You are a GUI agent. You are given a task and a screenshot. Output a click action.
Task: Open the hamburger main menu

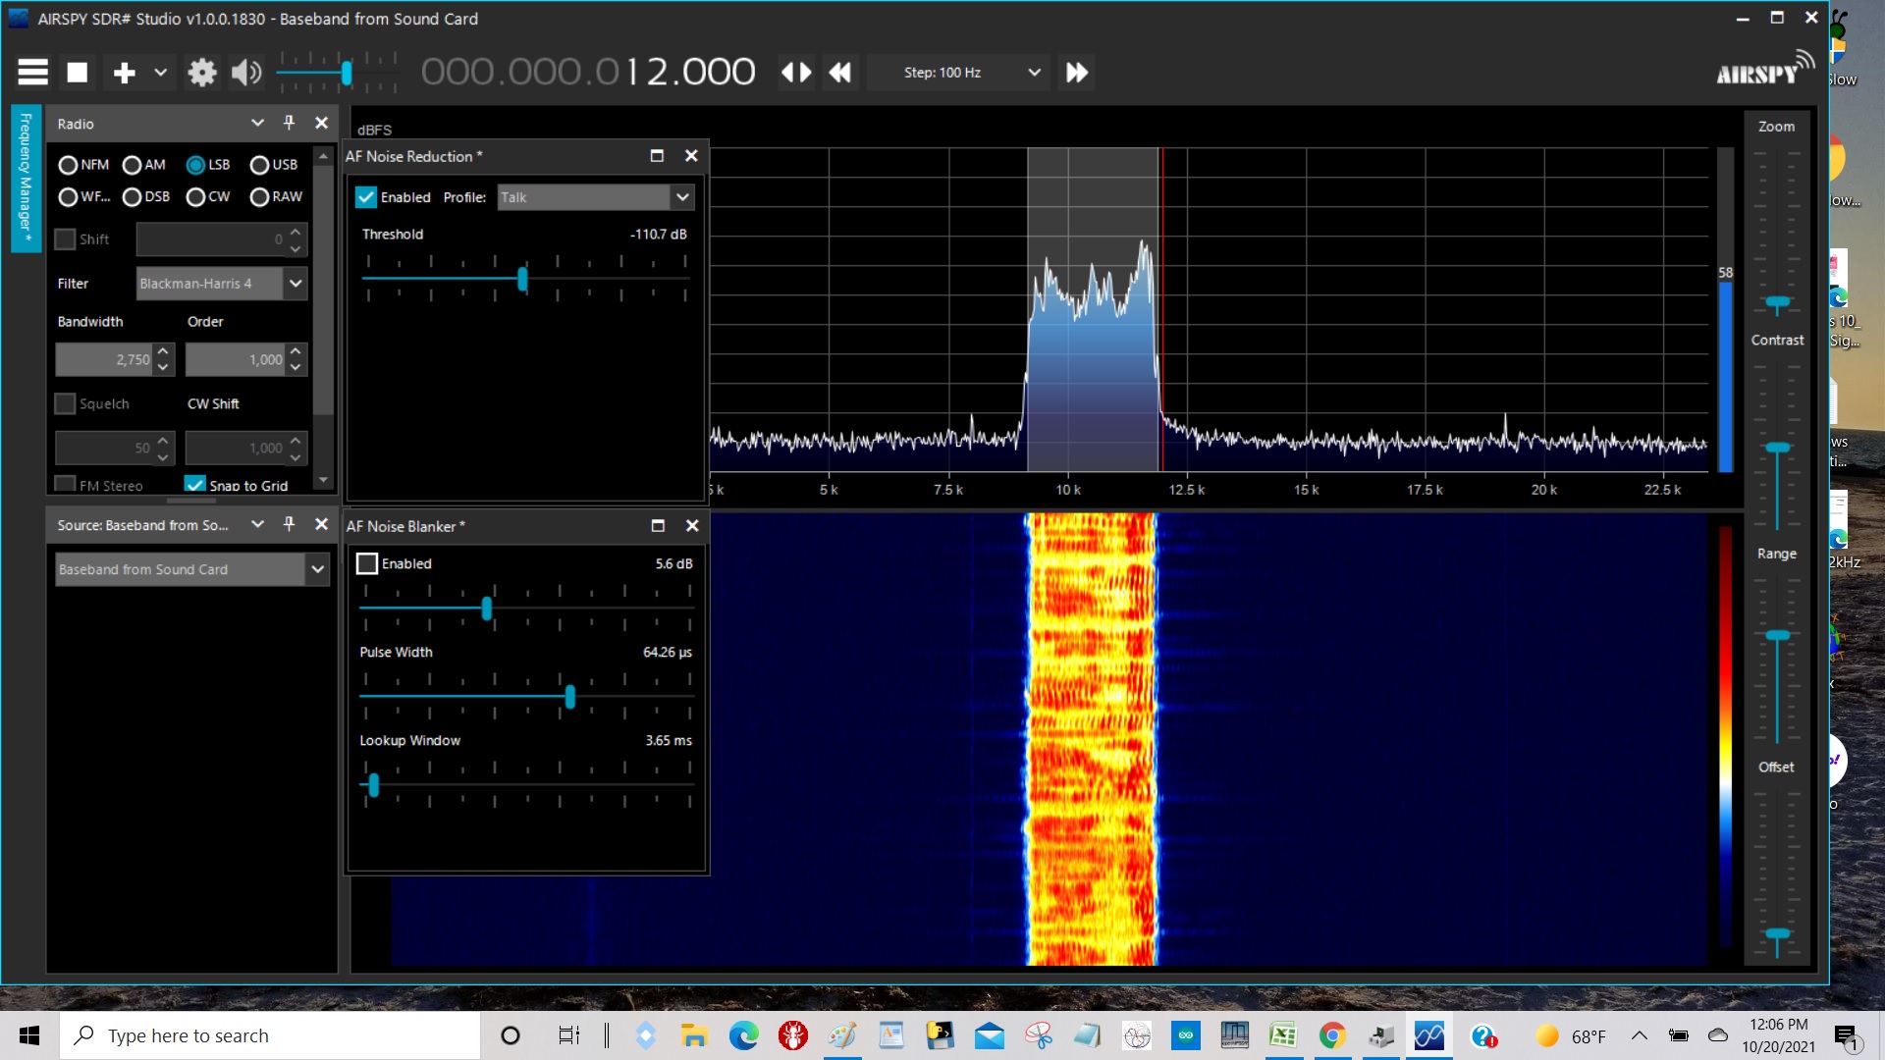32,72
